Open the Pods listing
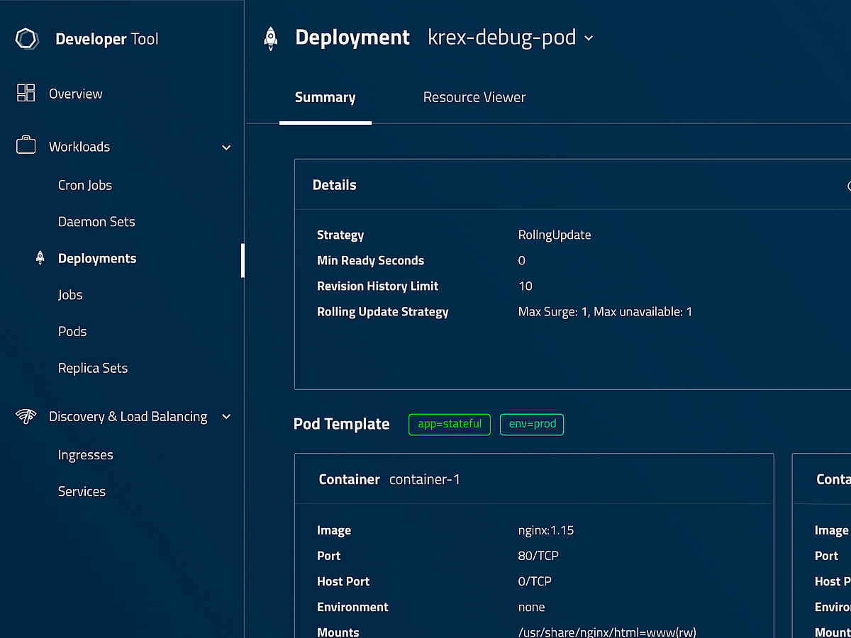The height and width of the screenshot is (638, 851). [x=72, y=331]
